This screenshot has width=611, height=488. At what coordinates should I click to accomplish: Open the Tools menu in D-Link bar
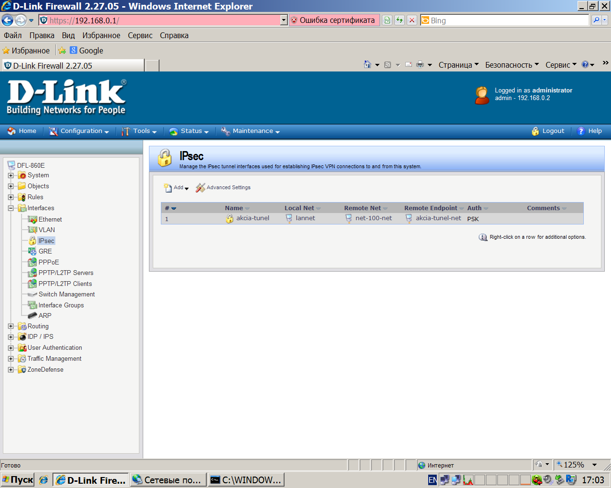(139, 131)
